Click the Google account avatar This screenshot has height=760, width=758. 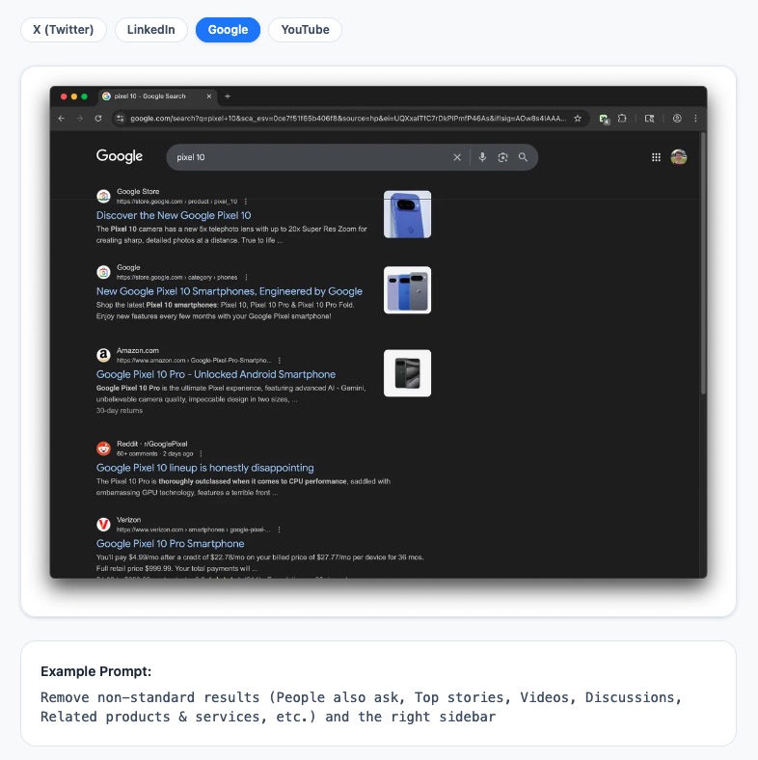[x=679, y=157]
